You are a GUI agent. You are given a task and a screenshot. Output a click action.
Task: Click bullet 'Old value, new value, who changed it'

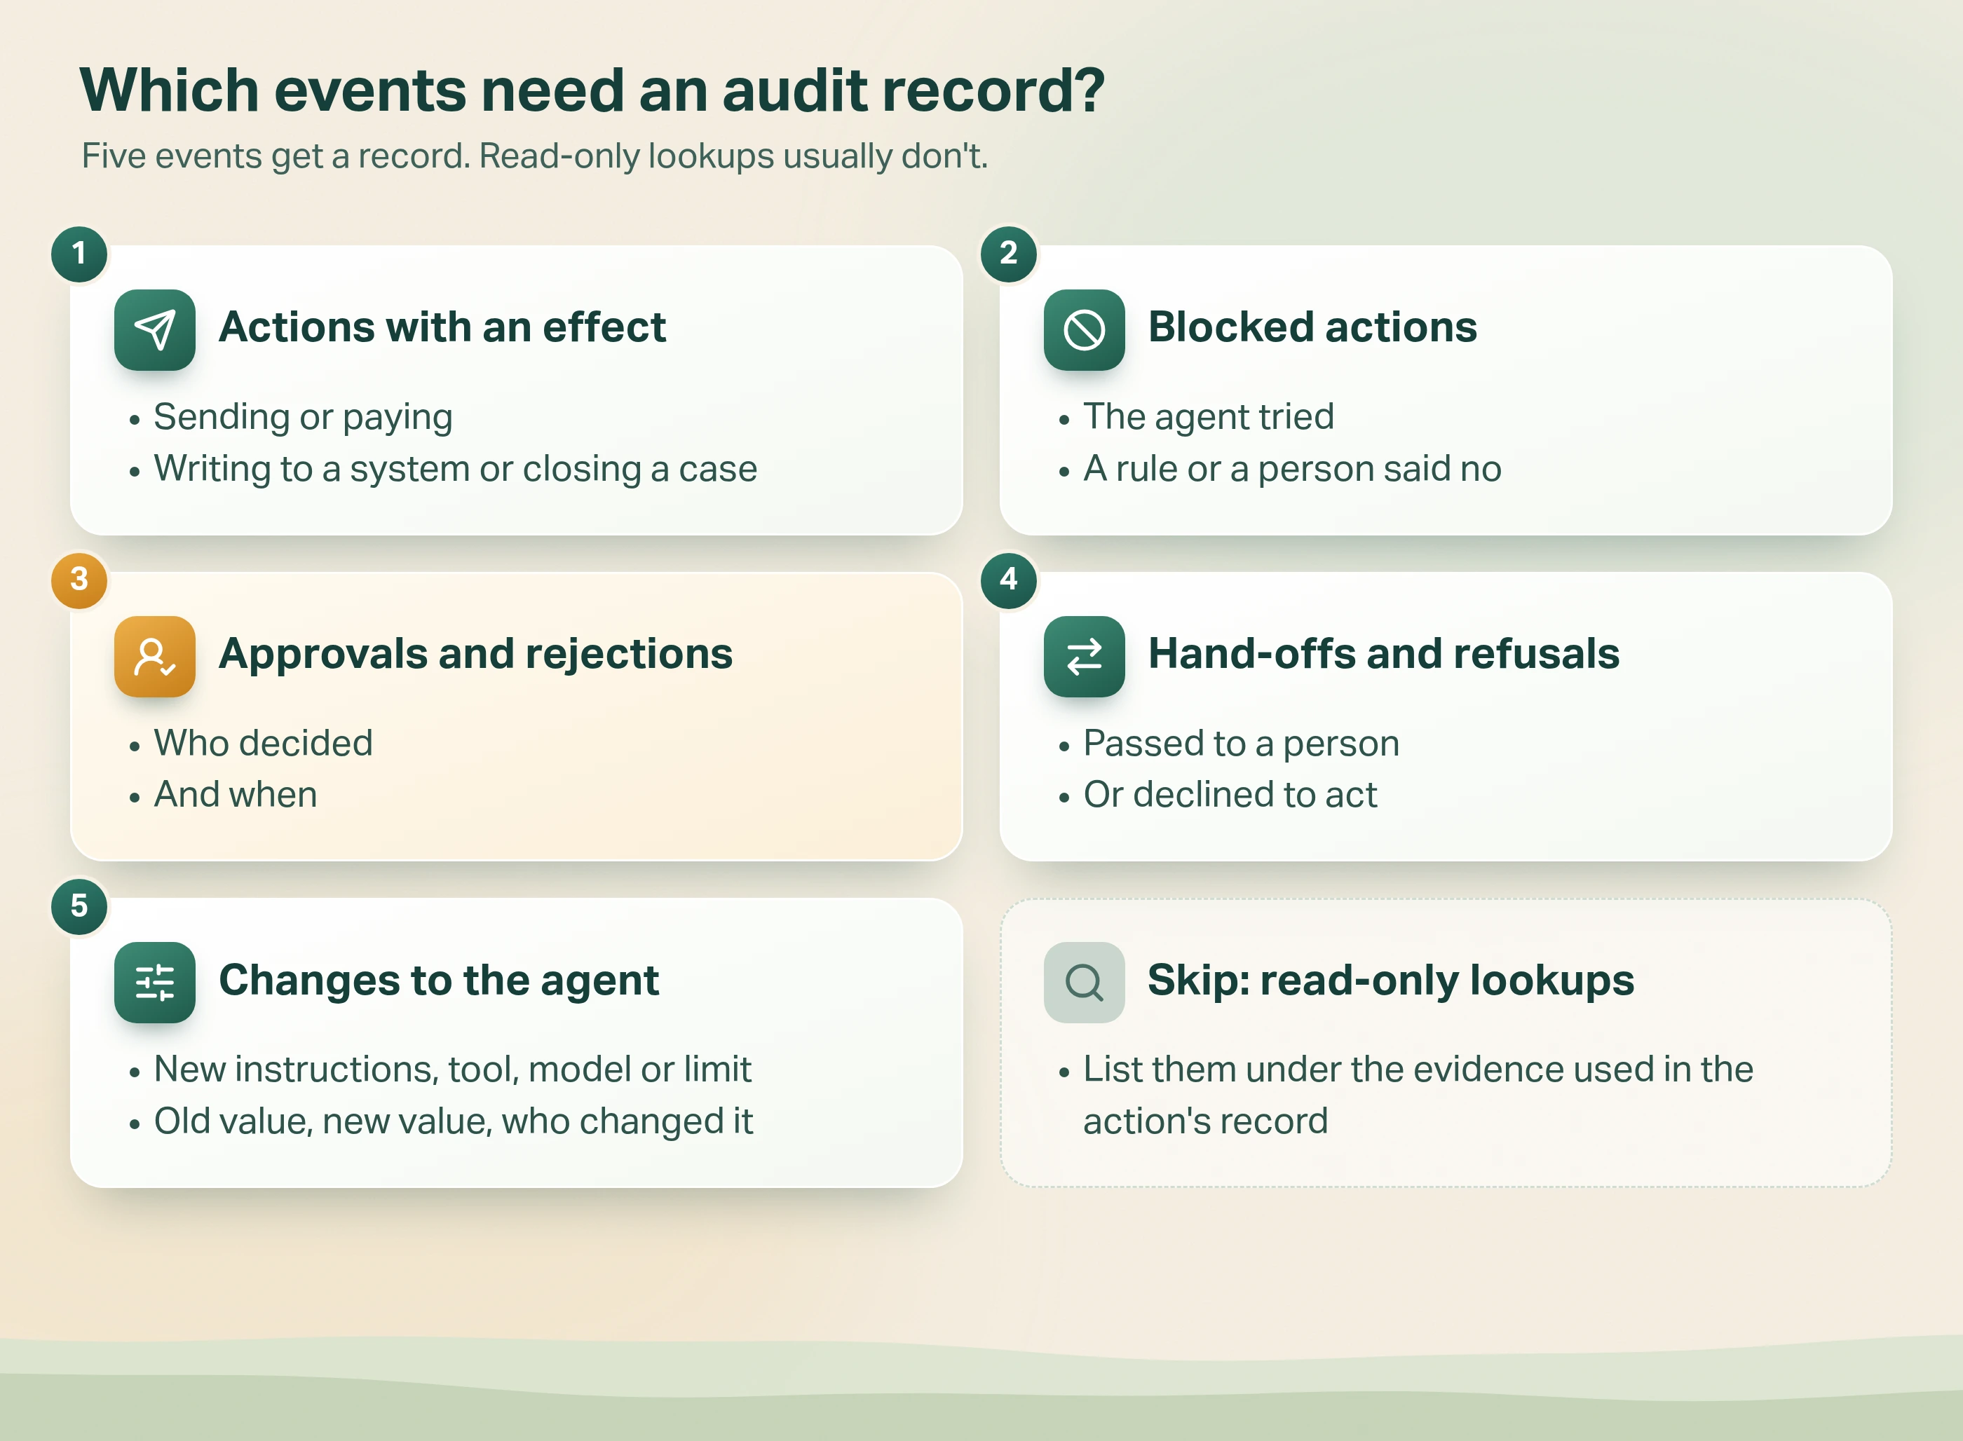click(x=454, y=1121)
